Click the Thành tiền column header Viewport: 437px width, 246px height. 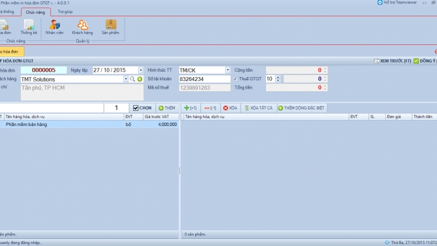point(424,117)
